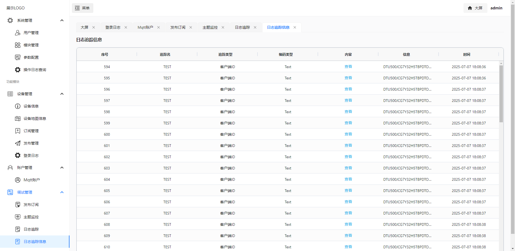Select publish management paper plane icon
The width and height of the screenshot is (515, 251).
18,143
